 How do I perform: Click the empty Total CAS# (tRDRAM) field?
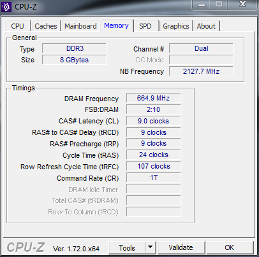(154, 200)
